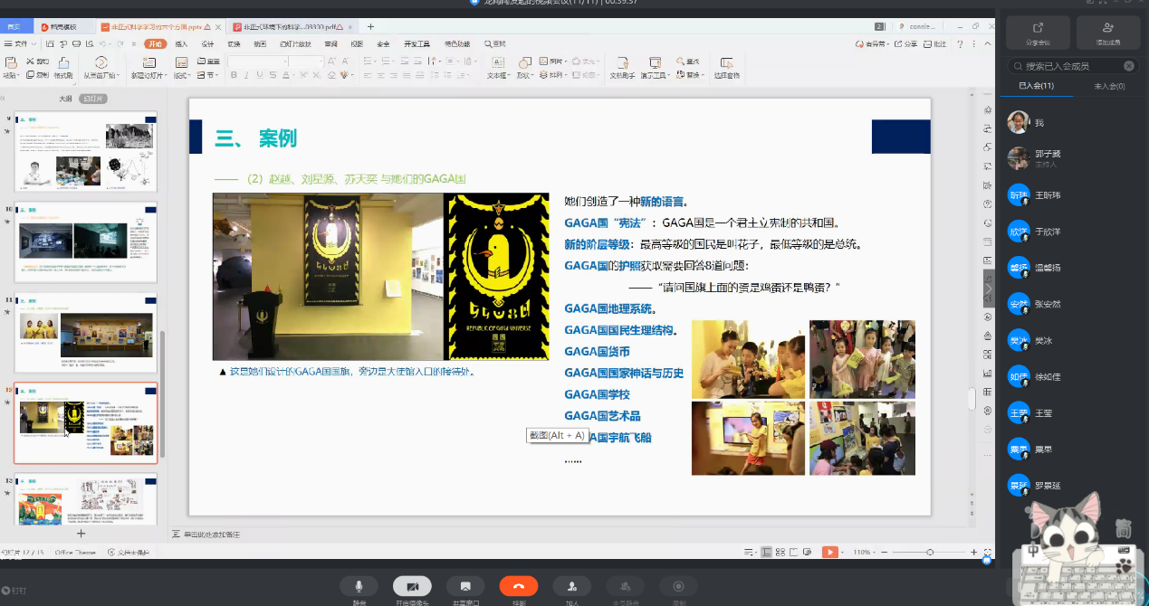This screenshot has width=1149, height=606.
Task: Click the Record (录制) meeting icon
Action: coord(678,586)
